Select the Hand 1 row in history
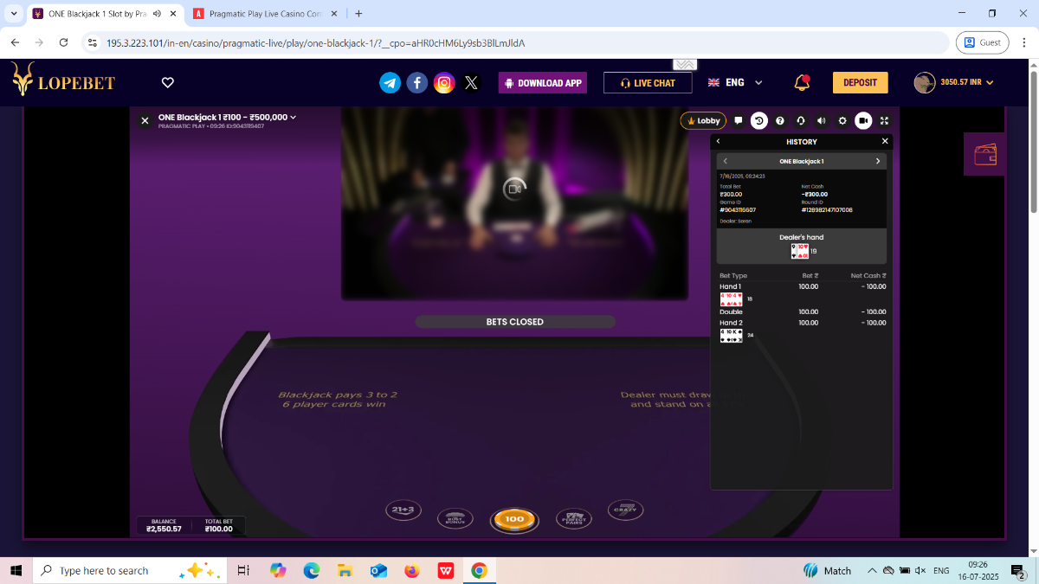Viewport: 1039px width, 584px height. pyautogui.click(x=803, y=286)
